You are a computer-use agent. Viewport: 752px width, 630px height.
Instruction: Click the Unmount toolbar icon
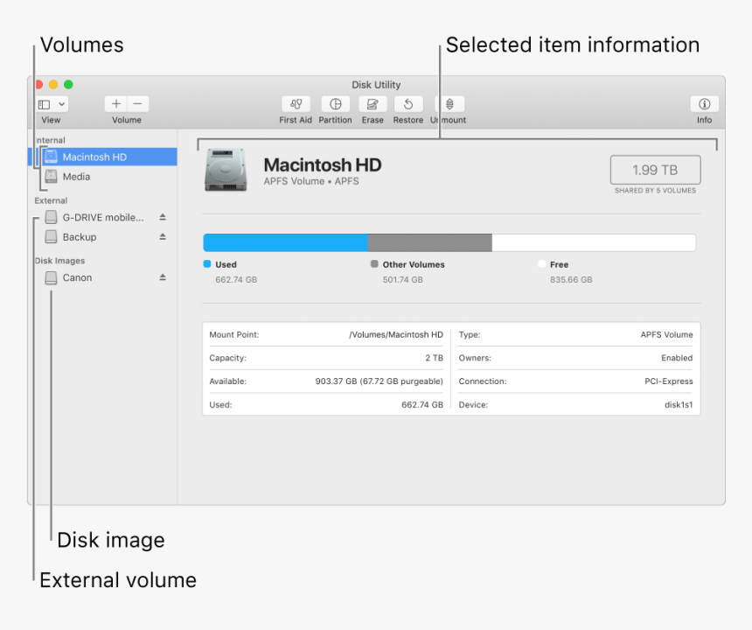point(449,104)
